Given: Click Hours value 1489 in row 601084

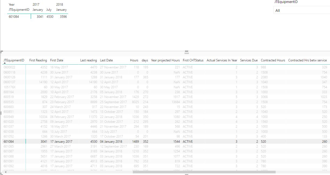Looking at the screenshot, I should coord(136,141).
